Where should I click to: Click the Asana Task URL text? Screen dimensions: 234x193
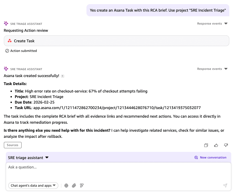[117, 108]
